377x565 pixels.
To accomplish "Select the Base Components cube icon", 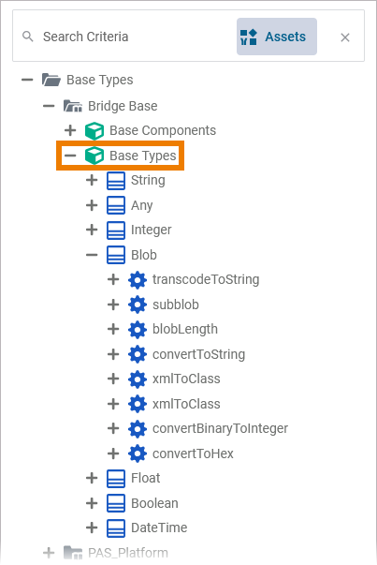I will click(x=94, y=131).
